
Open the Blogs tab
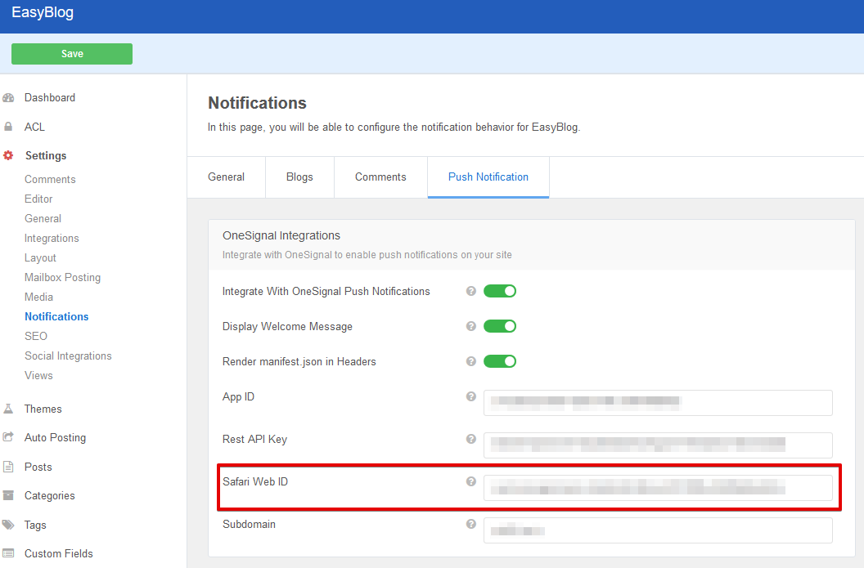tap(299, 177)
